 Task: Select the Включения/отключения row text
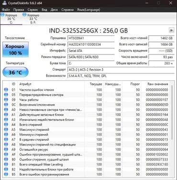click(x=37, y=105)
